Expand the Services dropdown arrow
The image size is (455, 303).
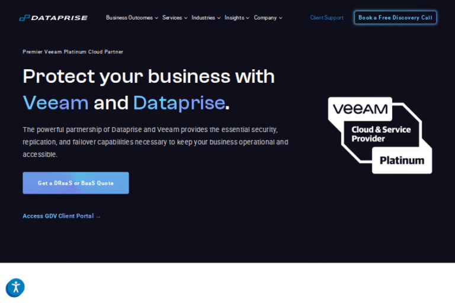[x=185, y=18]
